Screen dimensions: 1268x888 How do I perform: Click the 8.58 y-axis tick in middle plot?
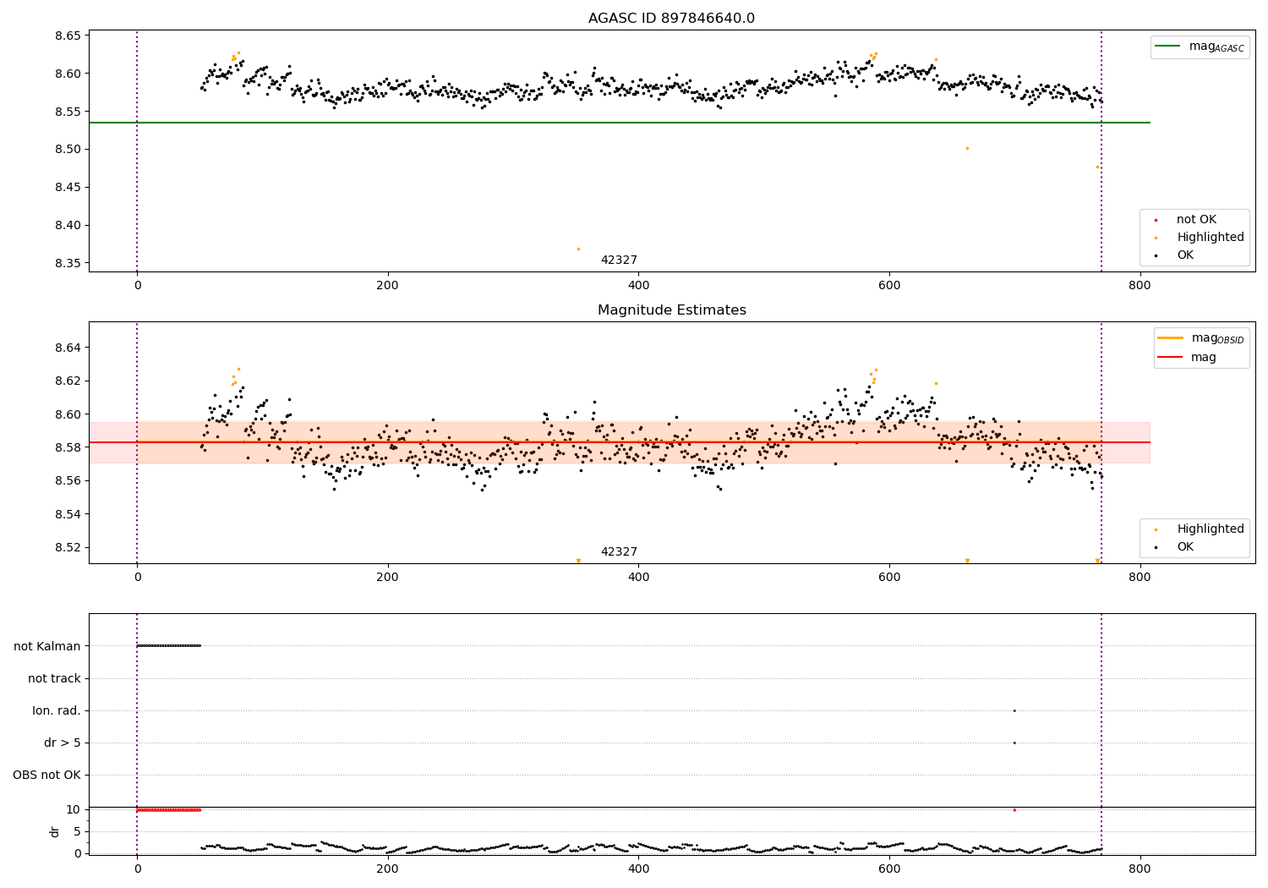click(x=68, y=447)
